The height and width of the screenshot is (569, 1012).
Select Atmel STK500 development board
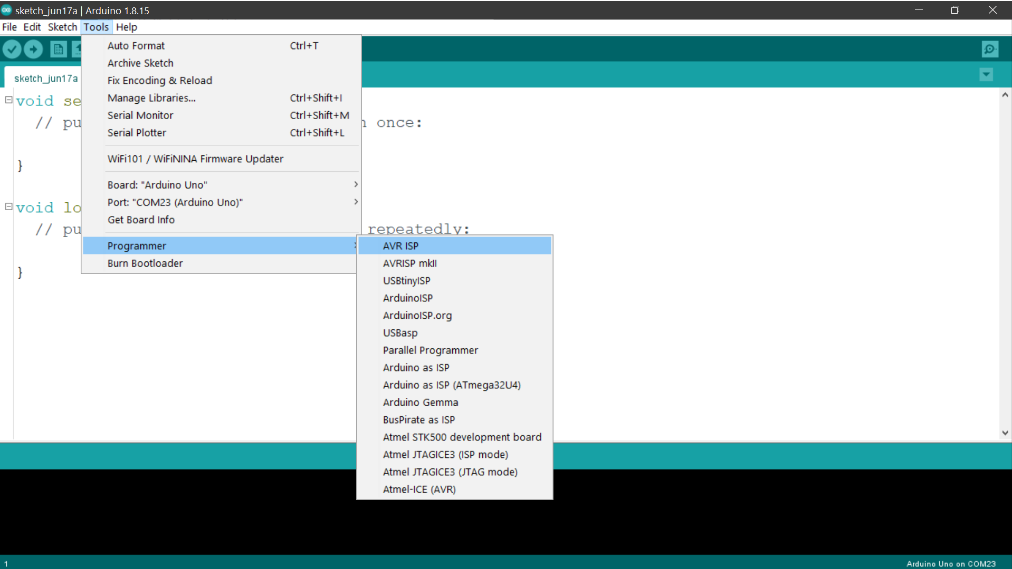(x=455, y=437)
